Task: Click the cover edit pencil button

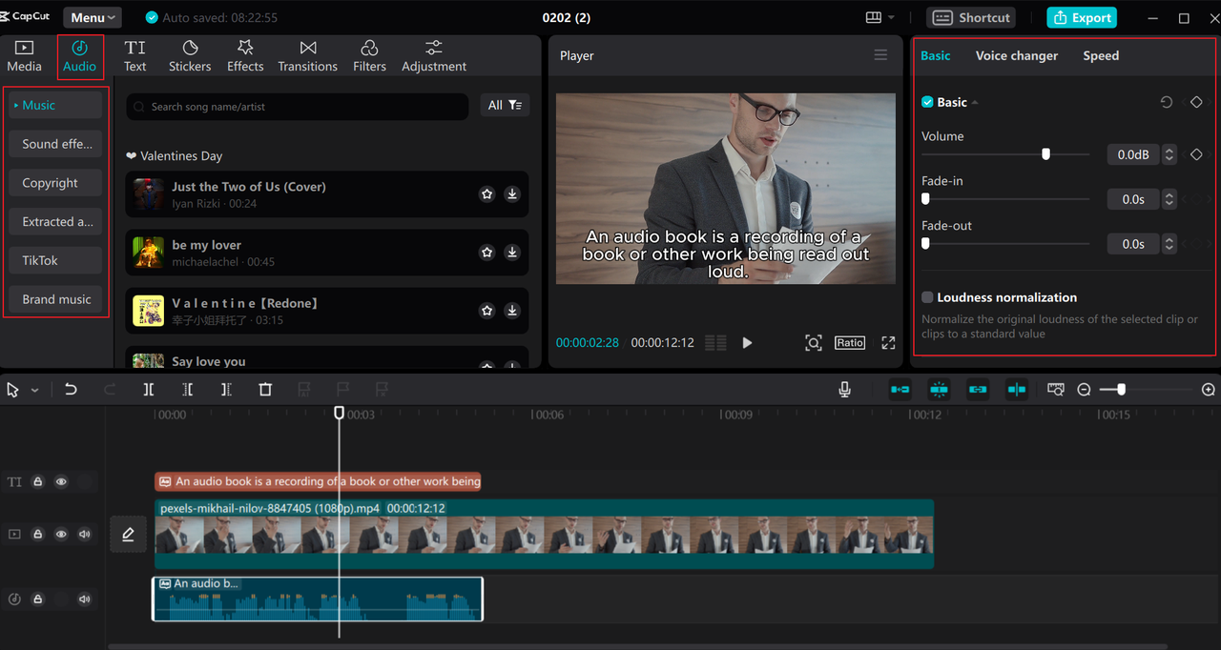Action: [128, 535]
